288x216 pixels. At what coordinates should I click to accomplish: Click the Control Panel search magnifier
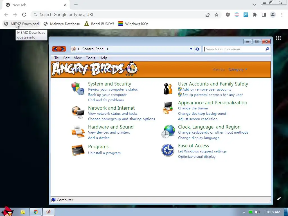pyautogui.click(x=267, y=49)
